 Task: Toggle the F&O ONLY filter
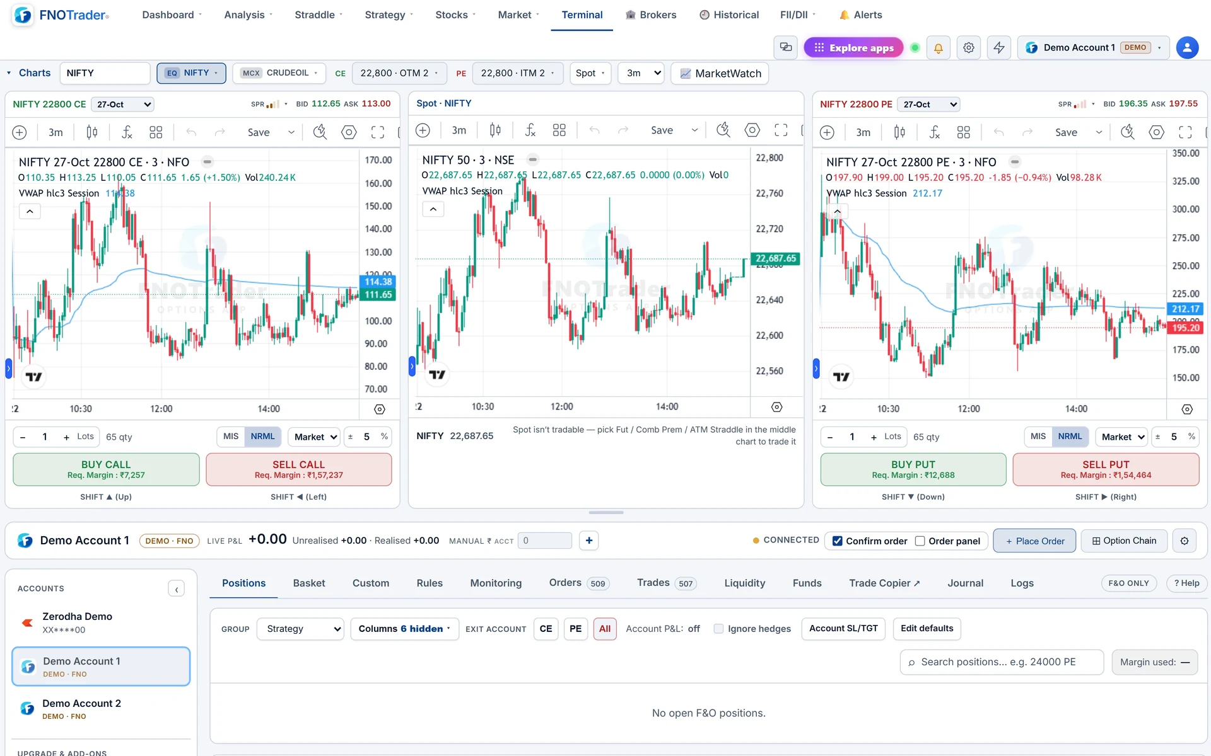[x=1129, y=583]
